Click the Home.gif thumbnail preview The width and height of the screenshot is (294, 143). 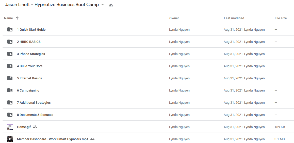[x=10, y=127]
